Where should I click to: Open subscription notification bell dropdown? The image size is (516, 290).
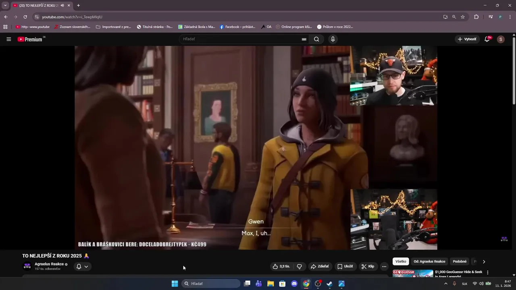82,266
